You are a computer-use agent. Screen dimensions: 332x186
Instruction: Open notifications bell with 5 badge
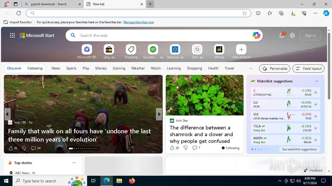pos(282,35)
